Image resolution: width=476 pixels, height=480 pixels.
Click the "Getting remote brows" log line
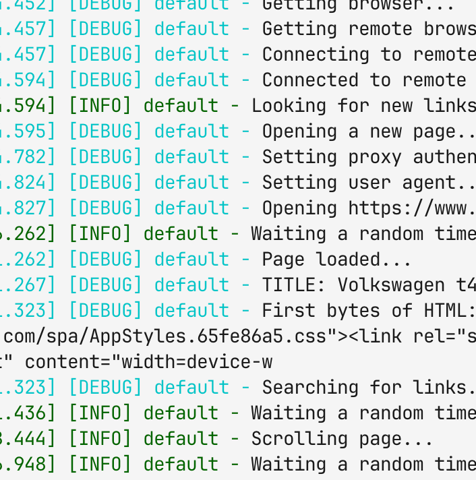[369, 29]
